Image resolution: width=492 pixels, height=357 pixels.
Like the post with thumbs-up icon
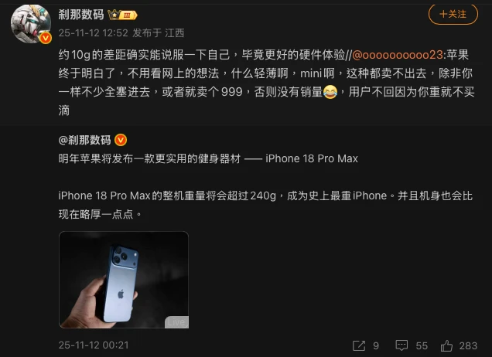coord(446,345)
